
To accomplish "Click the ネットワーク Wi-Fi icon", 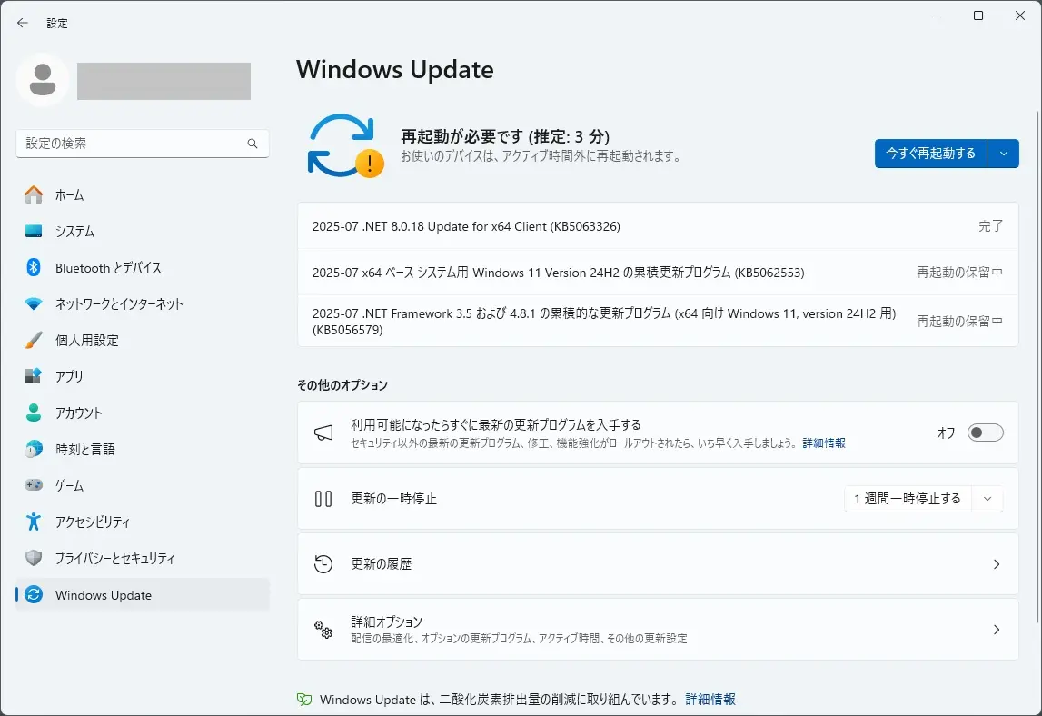I will tap(34, 303).
